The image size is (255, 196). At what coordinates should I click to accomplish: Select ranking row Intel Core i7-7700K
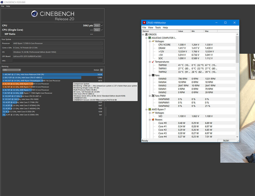[x=52, y=102]
